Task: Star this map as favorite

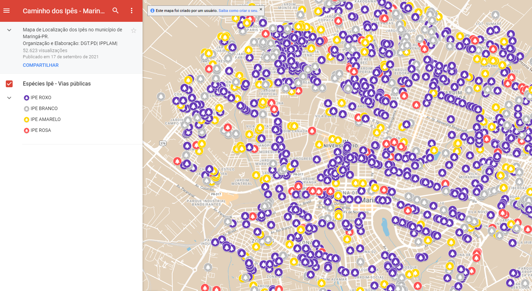Action: [134, 31]
